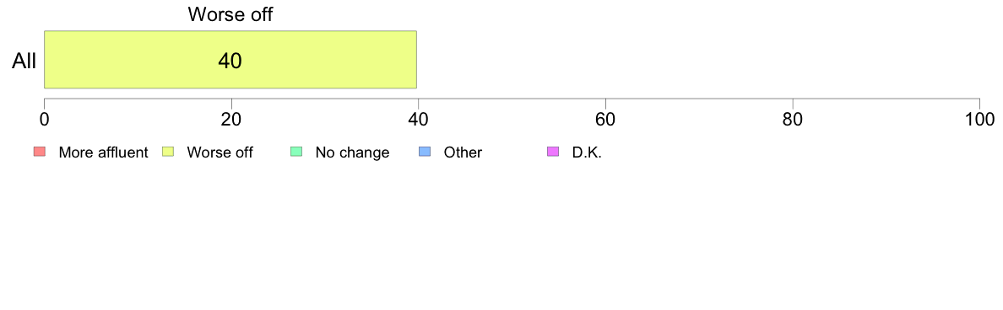Select the 80 axis tick label
The width and height of the screenshot is (1003, 310).
pyautogui.click(x=793, y=120)
